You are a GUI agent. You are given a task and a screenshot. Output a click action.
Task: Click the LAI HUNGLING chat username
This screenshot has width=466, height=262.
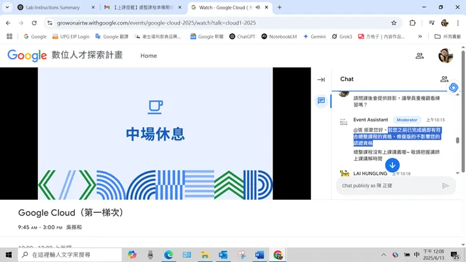[x=370, y=173]
